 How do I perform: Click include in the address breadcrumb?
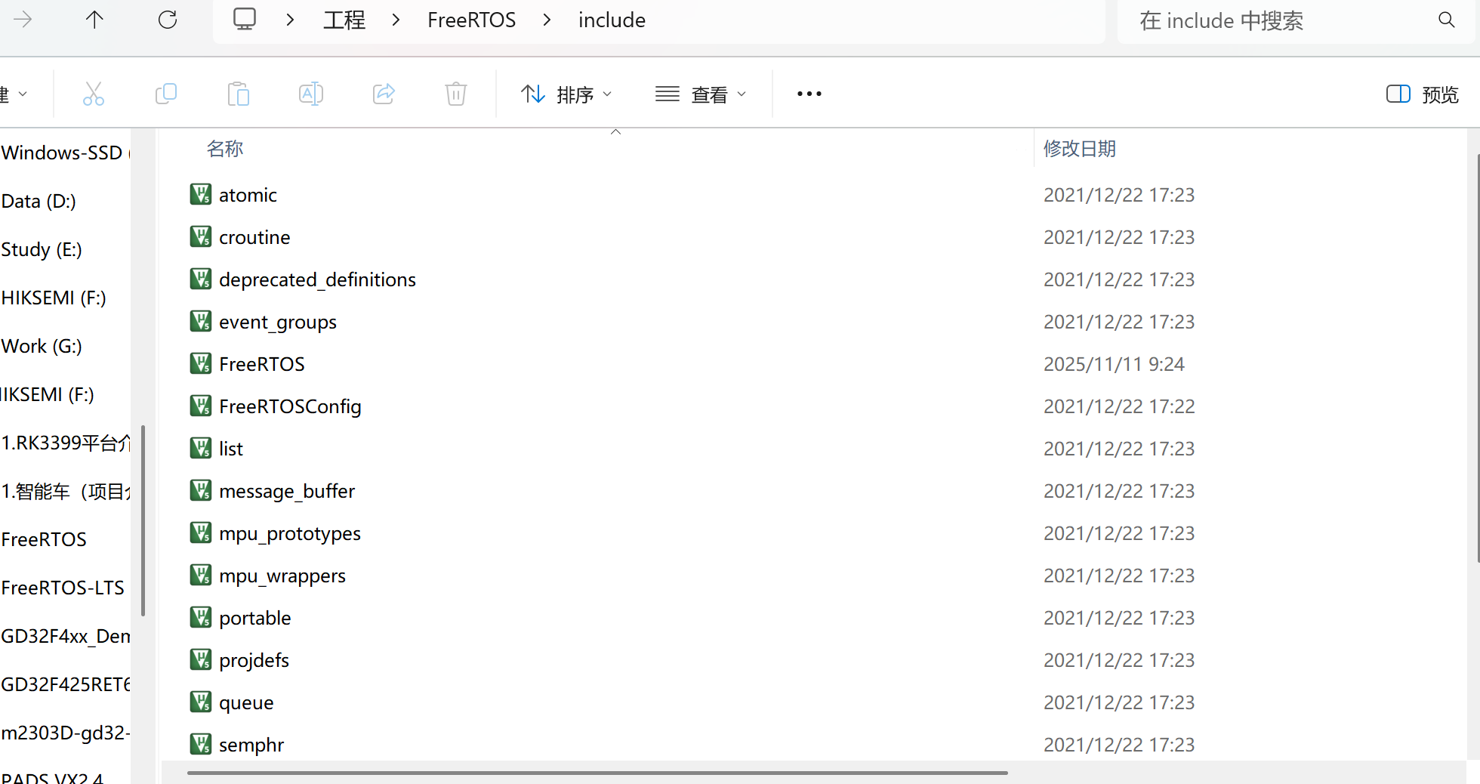[x=612, y=20]
